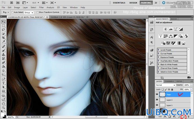This screenshot has height=119, width=194.
Task: Select the Clone Stamp tool
Action: click(3, 54)
